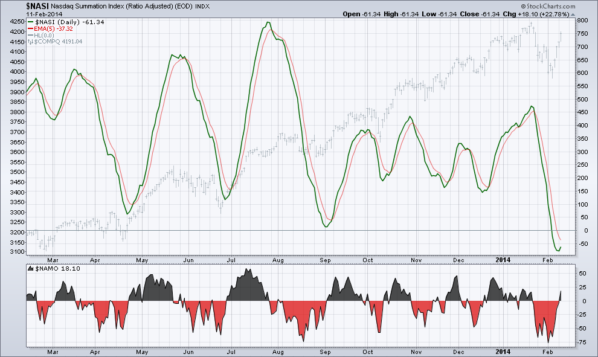
Task: Click the Jul month label under the $NAMO panel
Action: click(231, 352)
